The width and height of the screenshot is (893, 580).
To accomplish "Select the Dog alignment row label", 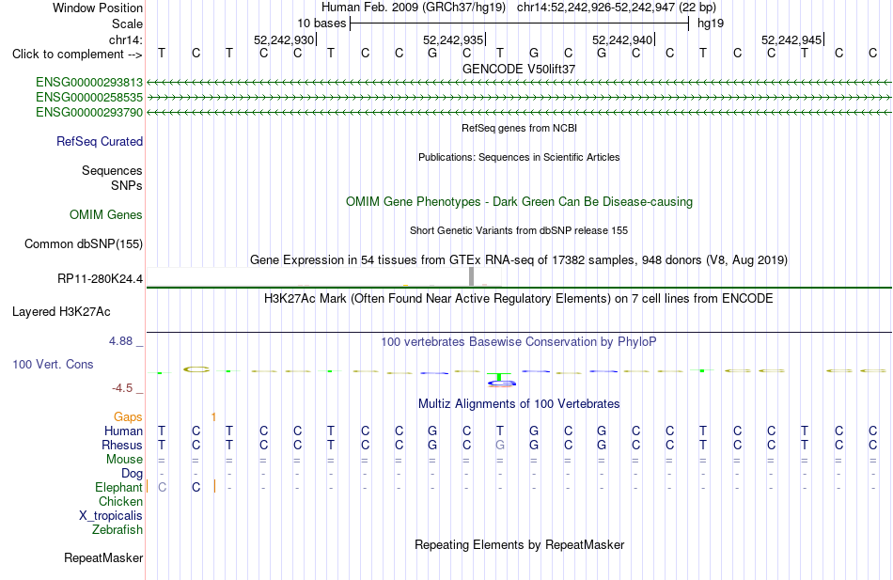I will 132,474.
